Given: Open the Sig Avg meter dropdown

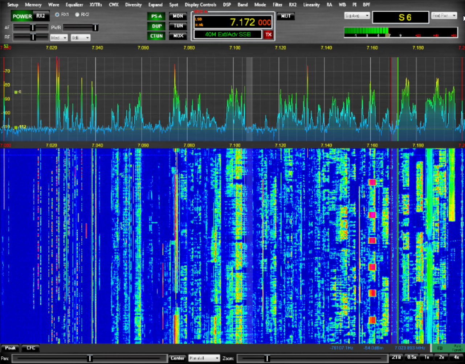Looking at the screenshot, I should coord(357,16).
